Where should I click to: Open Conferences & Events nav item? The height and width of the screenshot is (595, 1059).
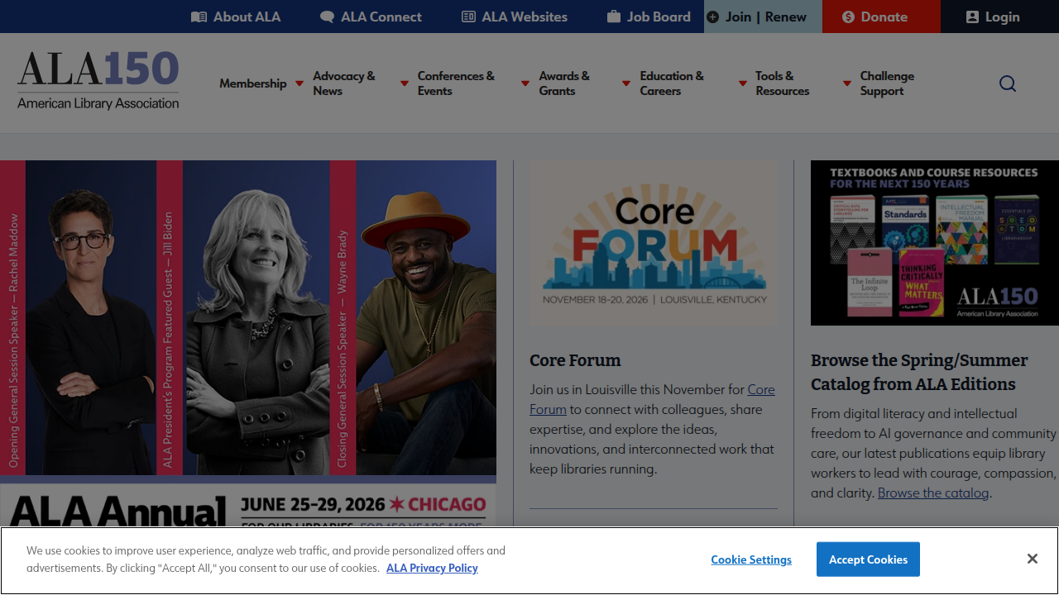coord(456,83)
